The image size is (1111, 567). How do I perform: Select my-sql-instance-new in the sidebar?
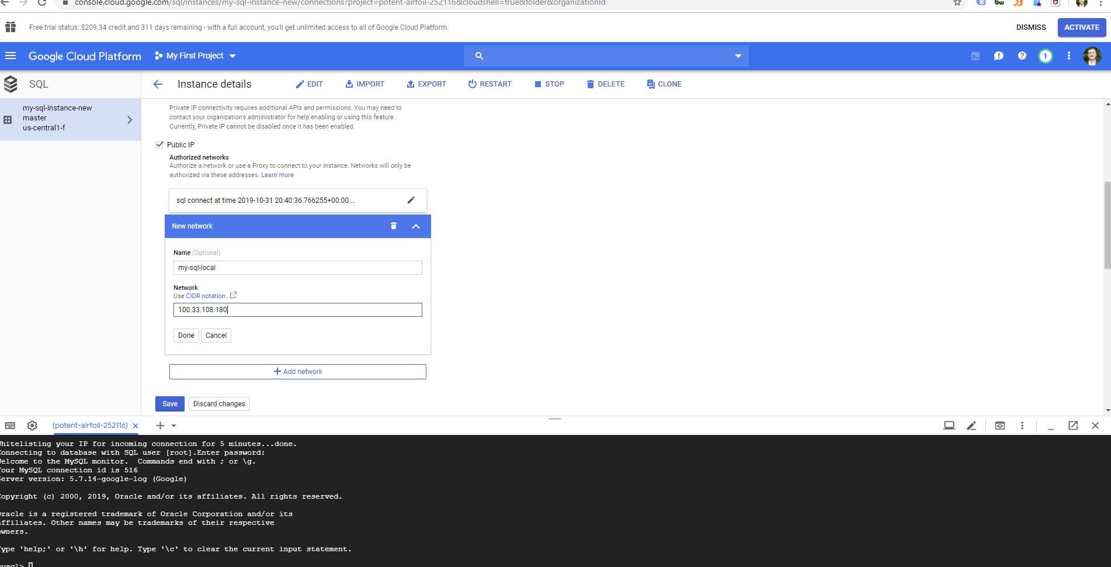pos(71,119)
